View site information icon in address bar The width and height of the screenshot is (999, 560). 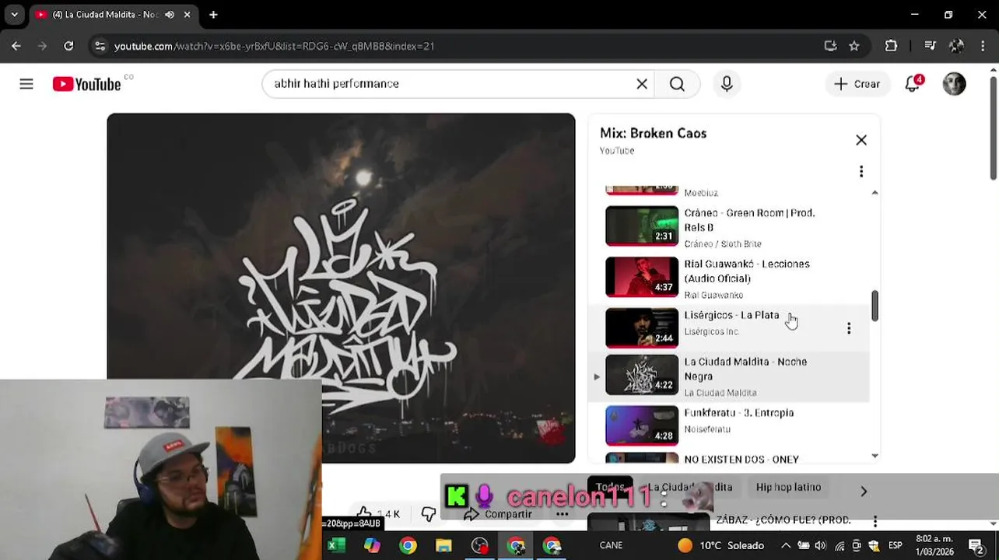(100, 46)
